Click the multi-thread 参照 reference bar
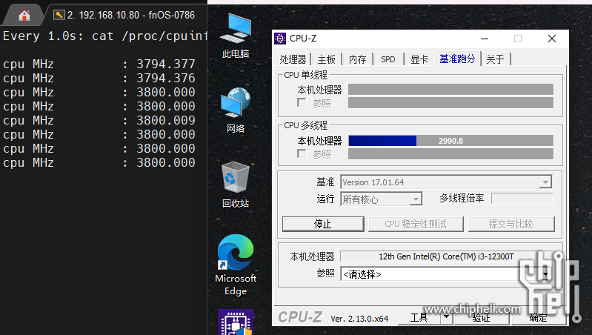Image resolution: width=592 pixels, height=335 pixels. 450,153
